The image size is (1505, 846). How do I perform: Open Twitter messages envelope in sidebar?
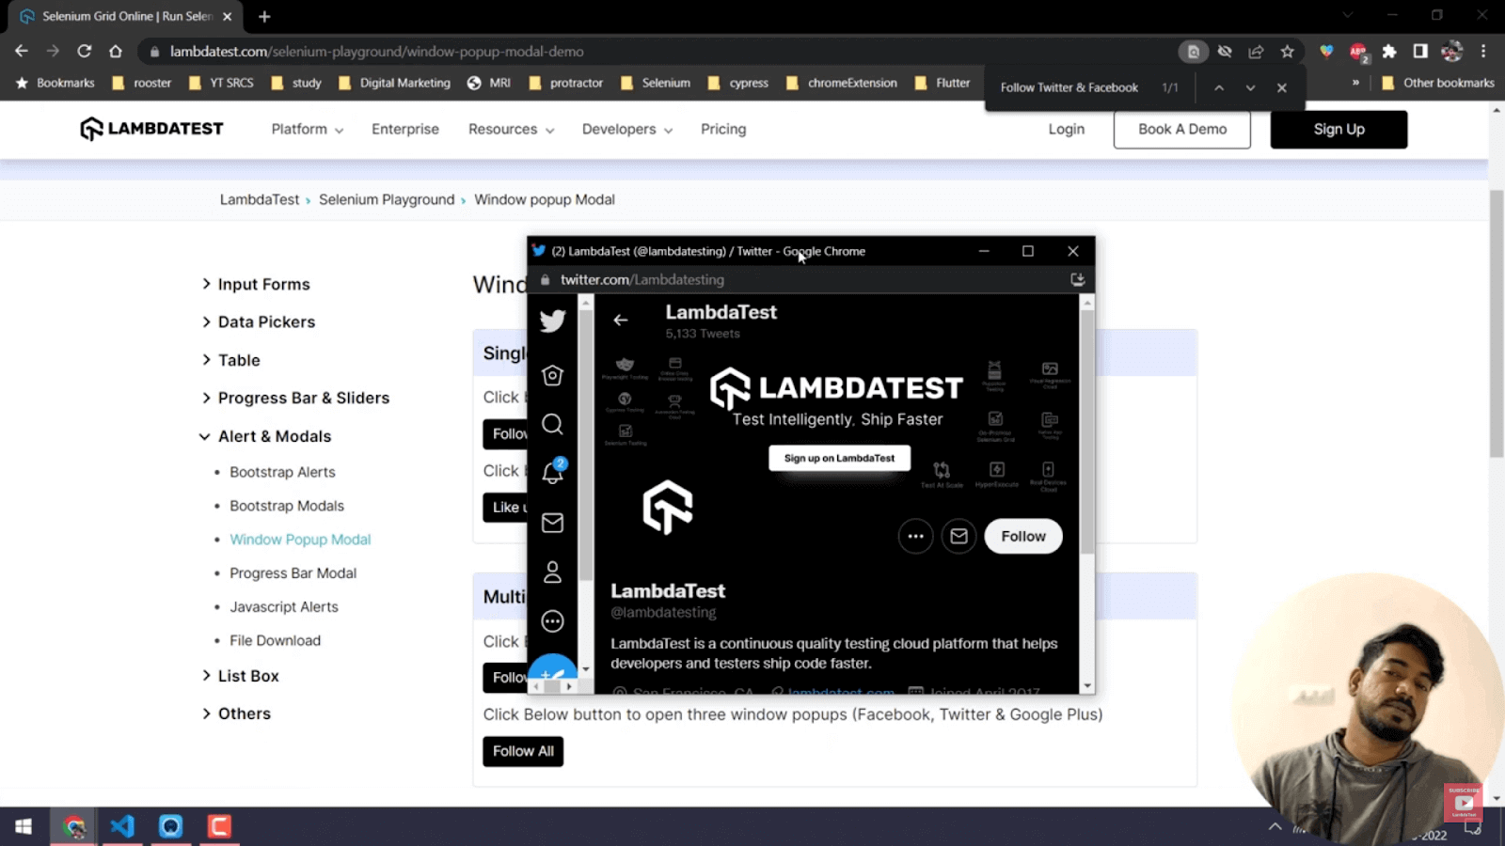pyautogui.click(x=553, y=523)
